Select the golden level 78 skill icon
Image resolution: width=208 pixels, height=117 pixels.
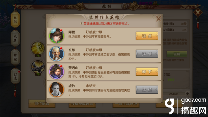[x=38, y=49]
